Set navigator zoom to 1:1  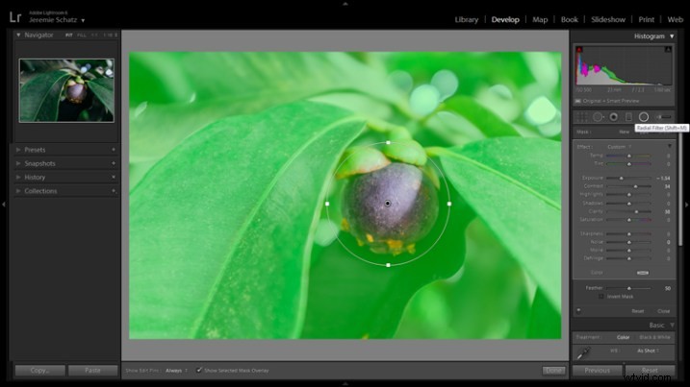94,36
